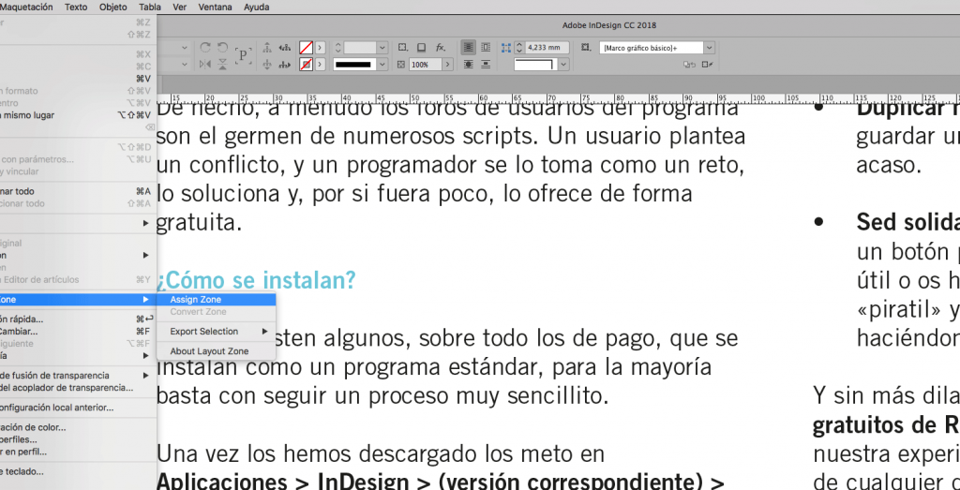
Task: Expand the Fill swatch arrow
Action: (321, 47)
